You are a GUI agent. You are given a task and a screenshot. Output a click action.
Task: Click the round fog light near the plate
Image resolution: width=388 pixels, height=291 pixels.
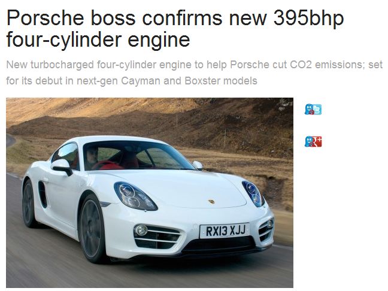pos(141,230)
